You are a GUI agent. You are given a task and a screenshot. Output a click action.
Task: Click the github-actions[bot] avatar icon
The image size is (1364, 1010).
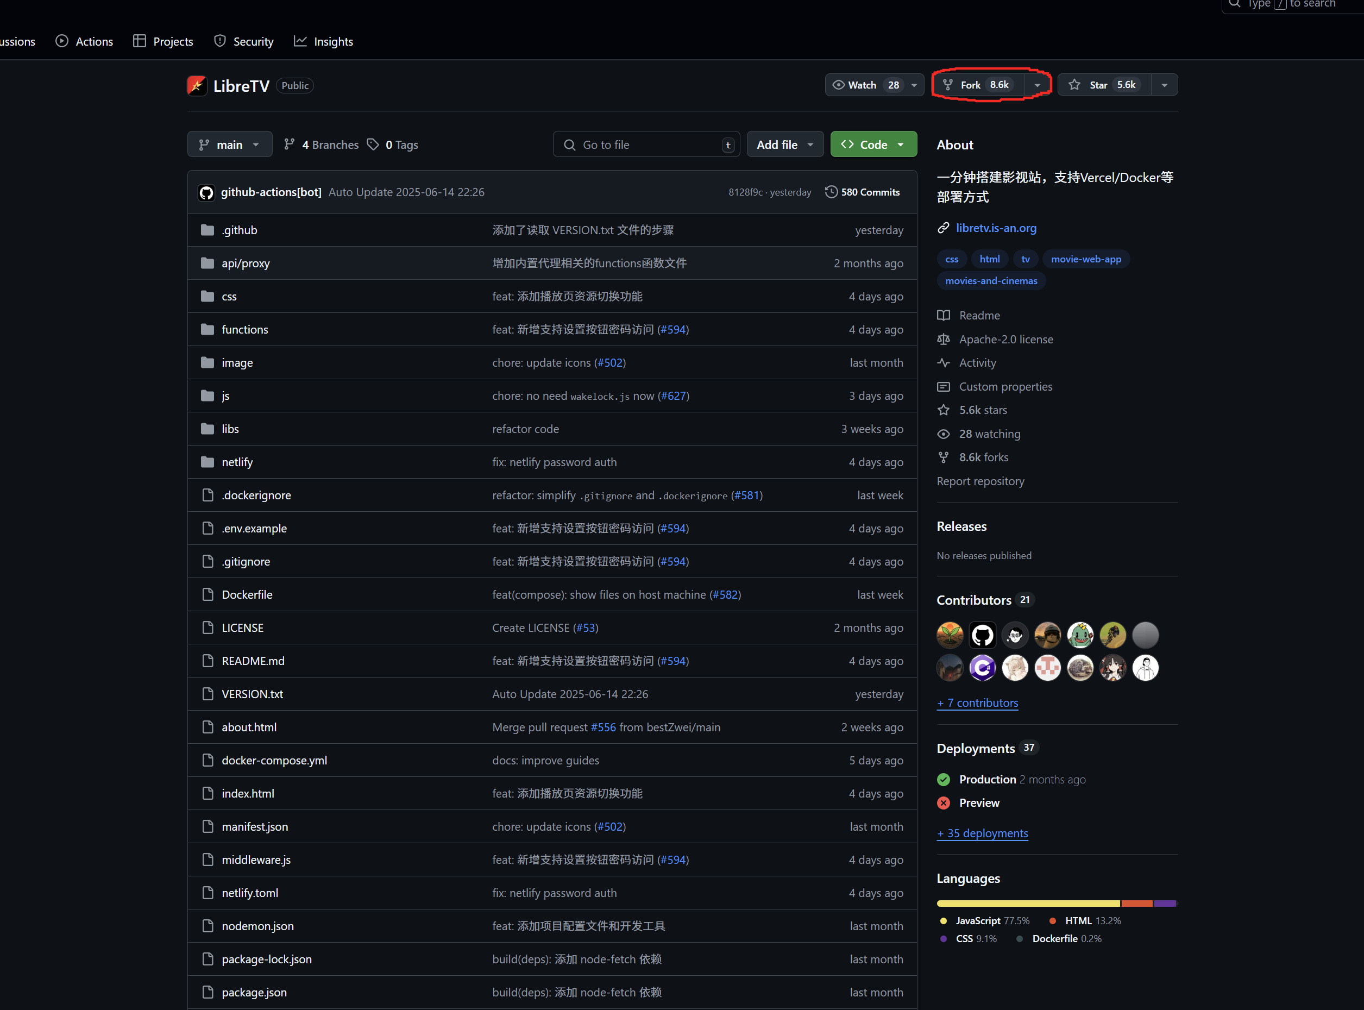pyautogui.click(x=206, y=192)
